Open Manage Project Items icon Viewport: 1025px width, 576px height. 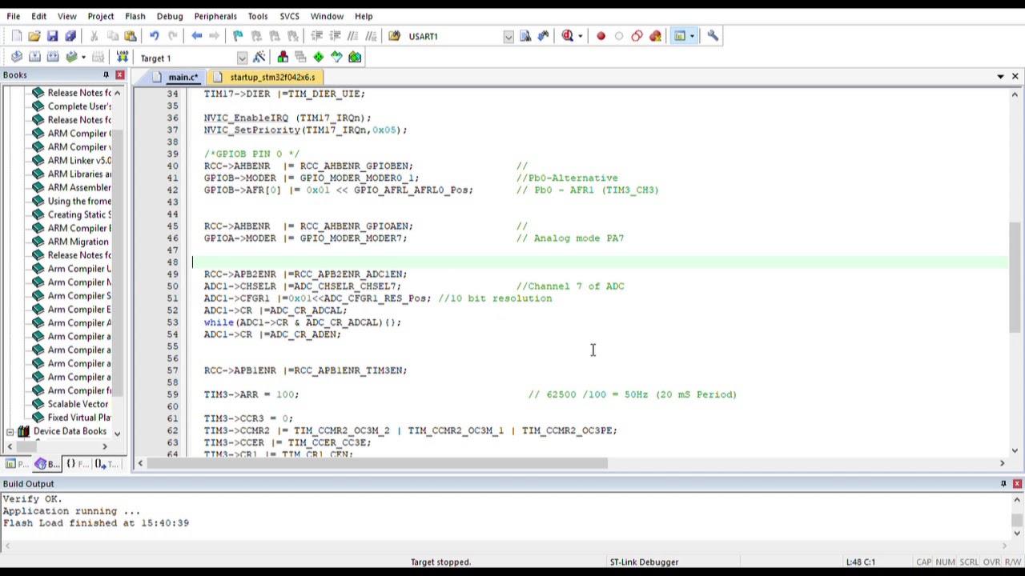[x=283, y=57]
